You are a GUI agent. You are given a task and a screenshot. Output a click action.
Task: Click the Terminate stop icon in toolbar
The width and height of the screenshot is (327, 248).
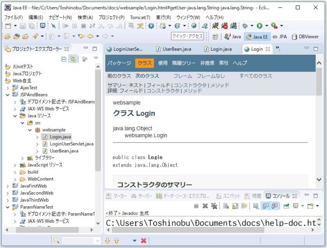tap(83, 26)
